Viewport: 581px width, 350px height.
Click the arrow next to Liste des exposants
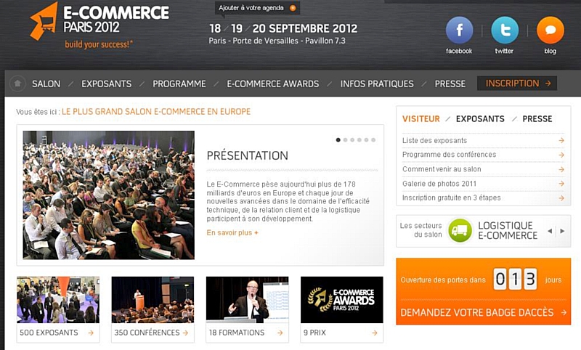point(561,140)
